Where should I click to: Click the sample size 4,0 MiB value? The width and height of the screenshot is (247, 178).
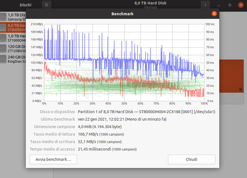click(x=100, y=127)
